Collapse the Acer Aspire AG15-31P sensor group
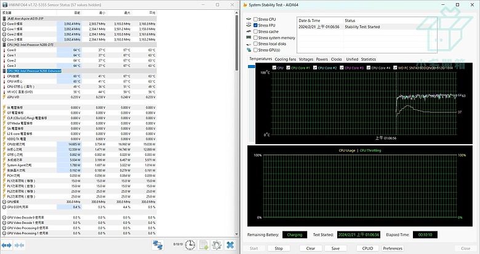This screenshot has width=480, height=254. [x=79, y=18]
